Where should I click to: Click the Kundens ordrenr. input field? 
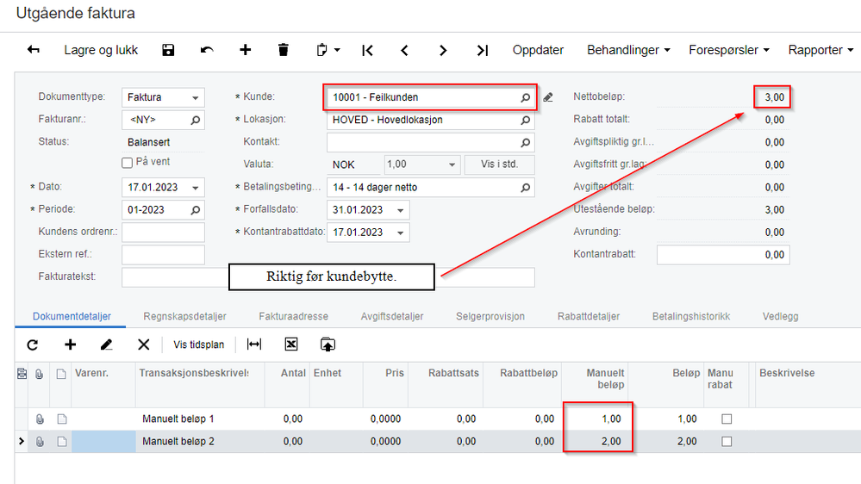163,233
